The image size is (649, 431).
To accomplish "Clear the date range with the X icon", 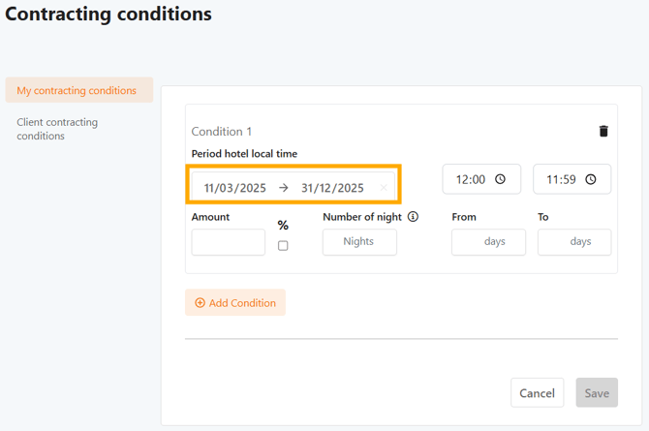I will (384, 188).
